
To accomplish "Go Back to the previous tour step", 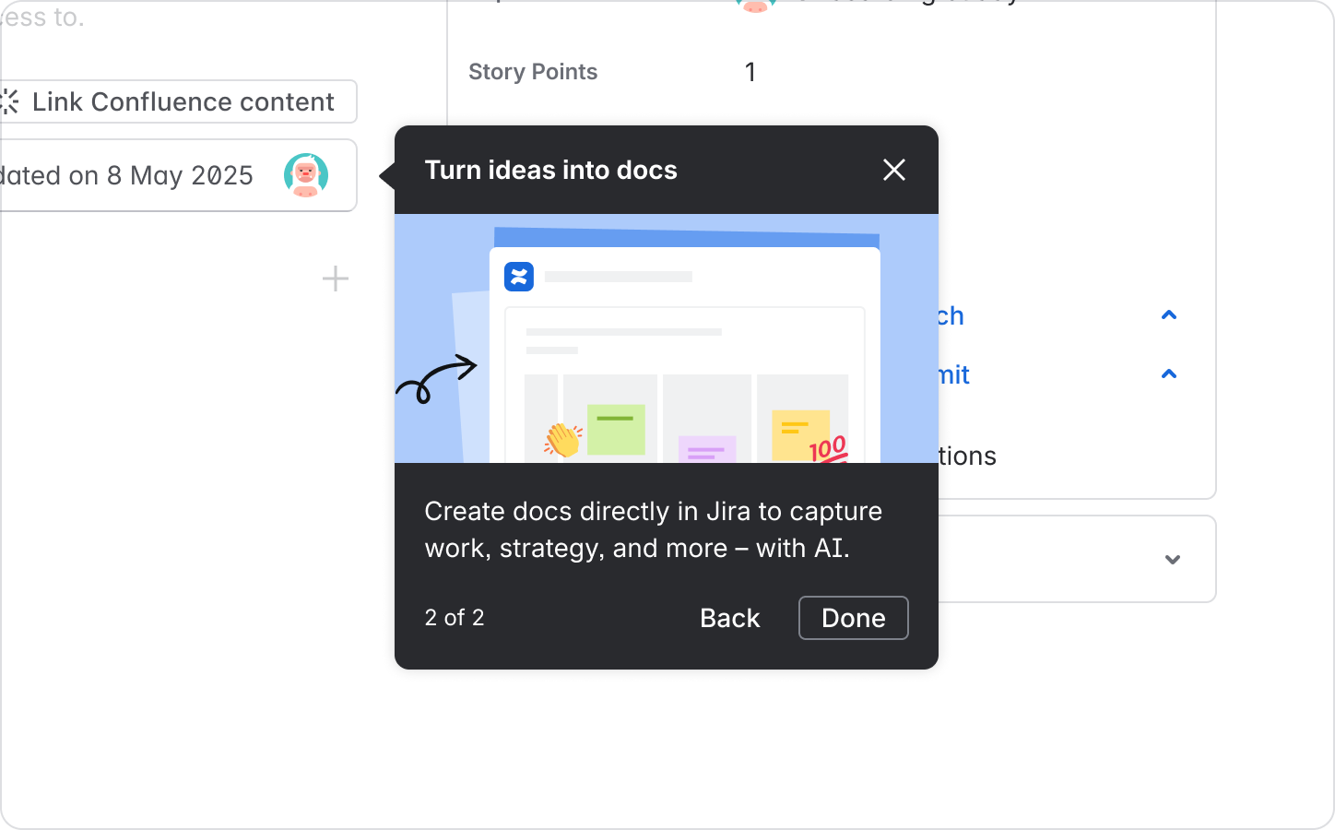I will coord(730,618).
